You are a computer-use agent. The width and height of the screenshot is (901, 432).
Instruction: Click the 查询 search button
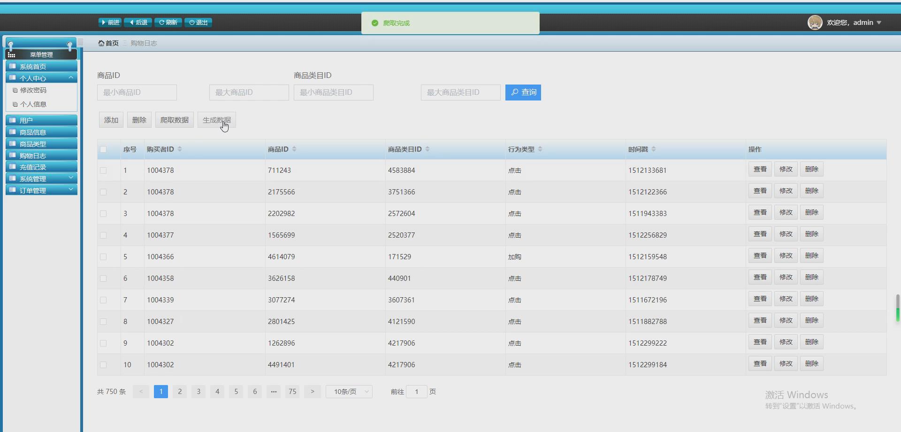523,93
